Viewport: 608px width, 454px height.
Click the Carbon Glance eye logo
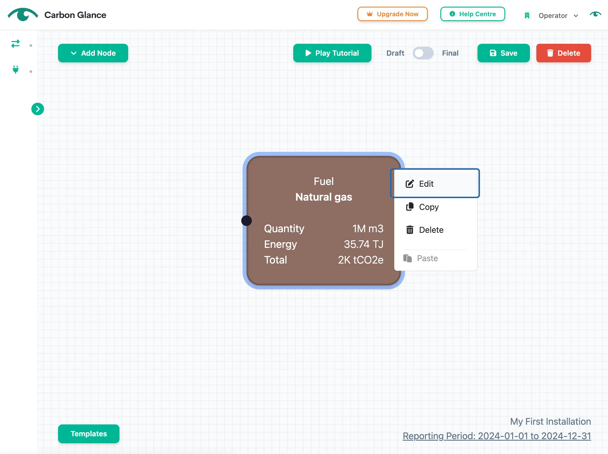23,14
